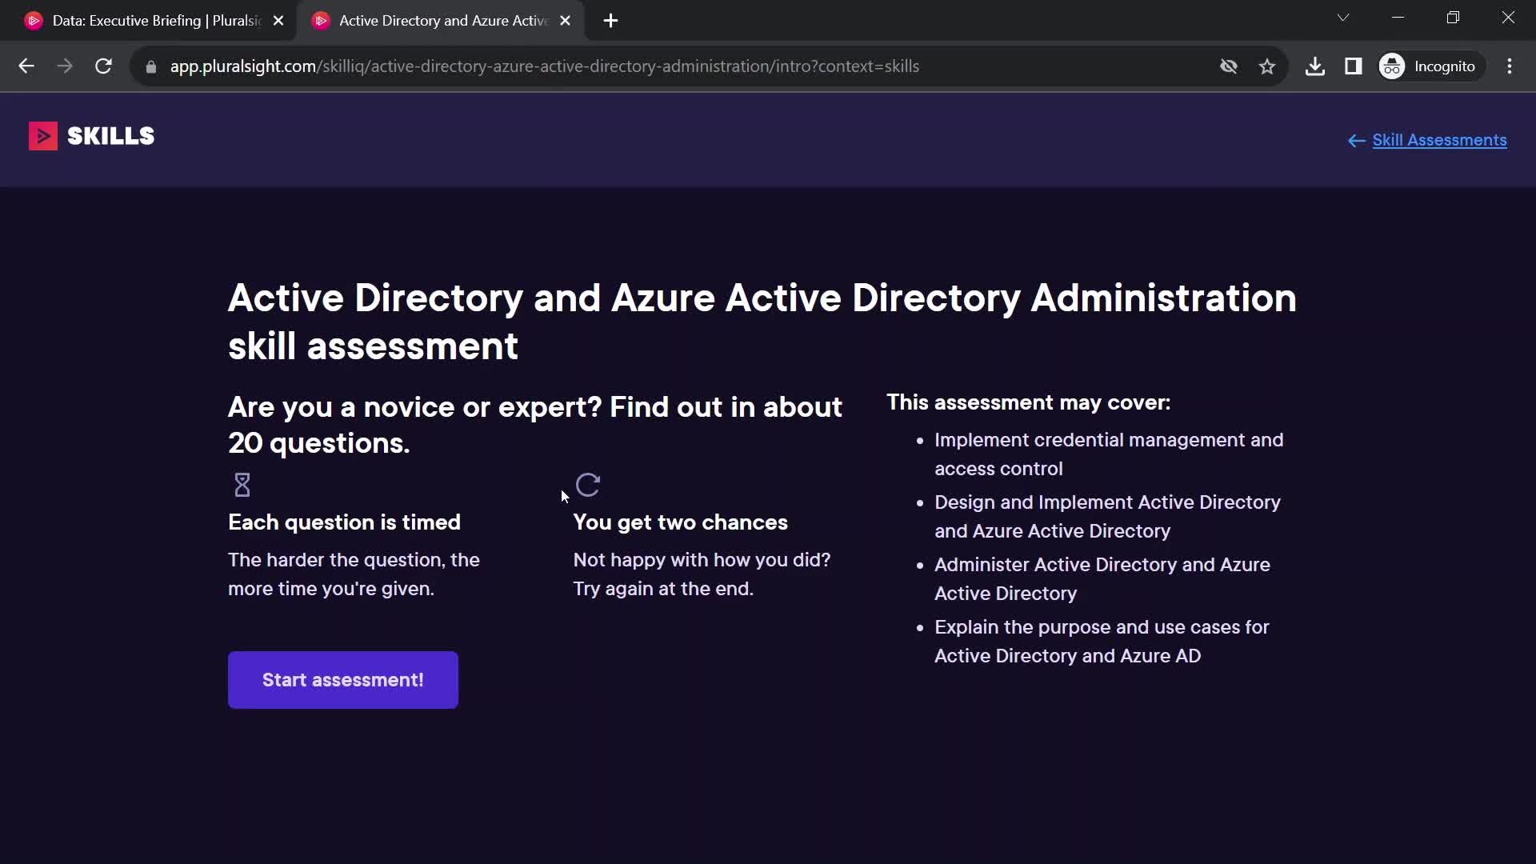1536x864 pixels.
Task: Go back with browser back arrow
Action: click(26, 66)
